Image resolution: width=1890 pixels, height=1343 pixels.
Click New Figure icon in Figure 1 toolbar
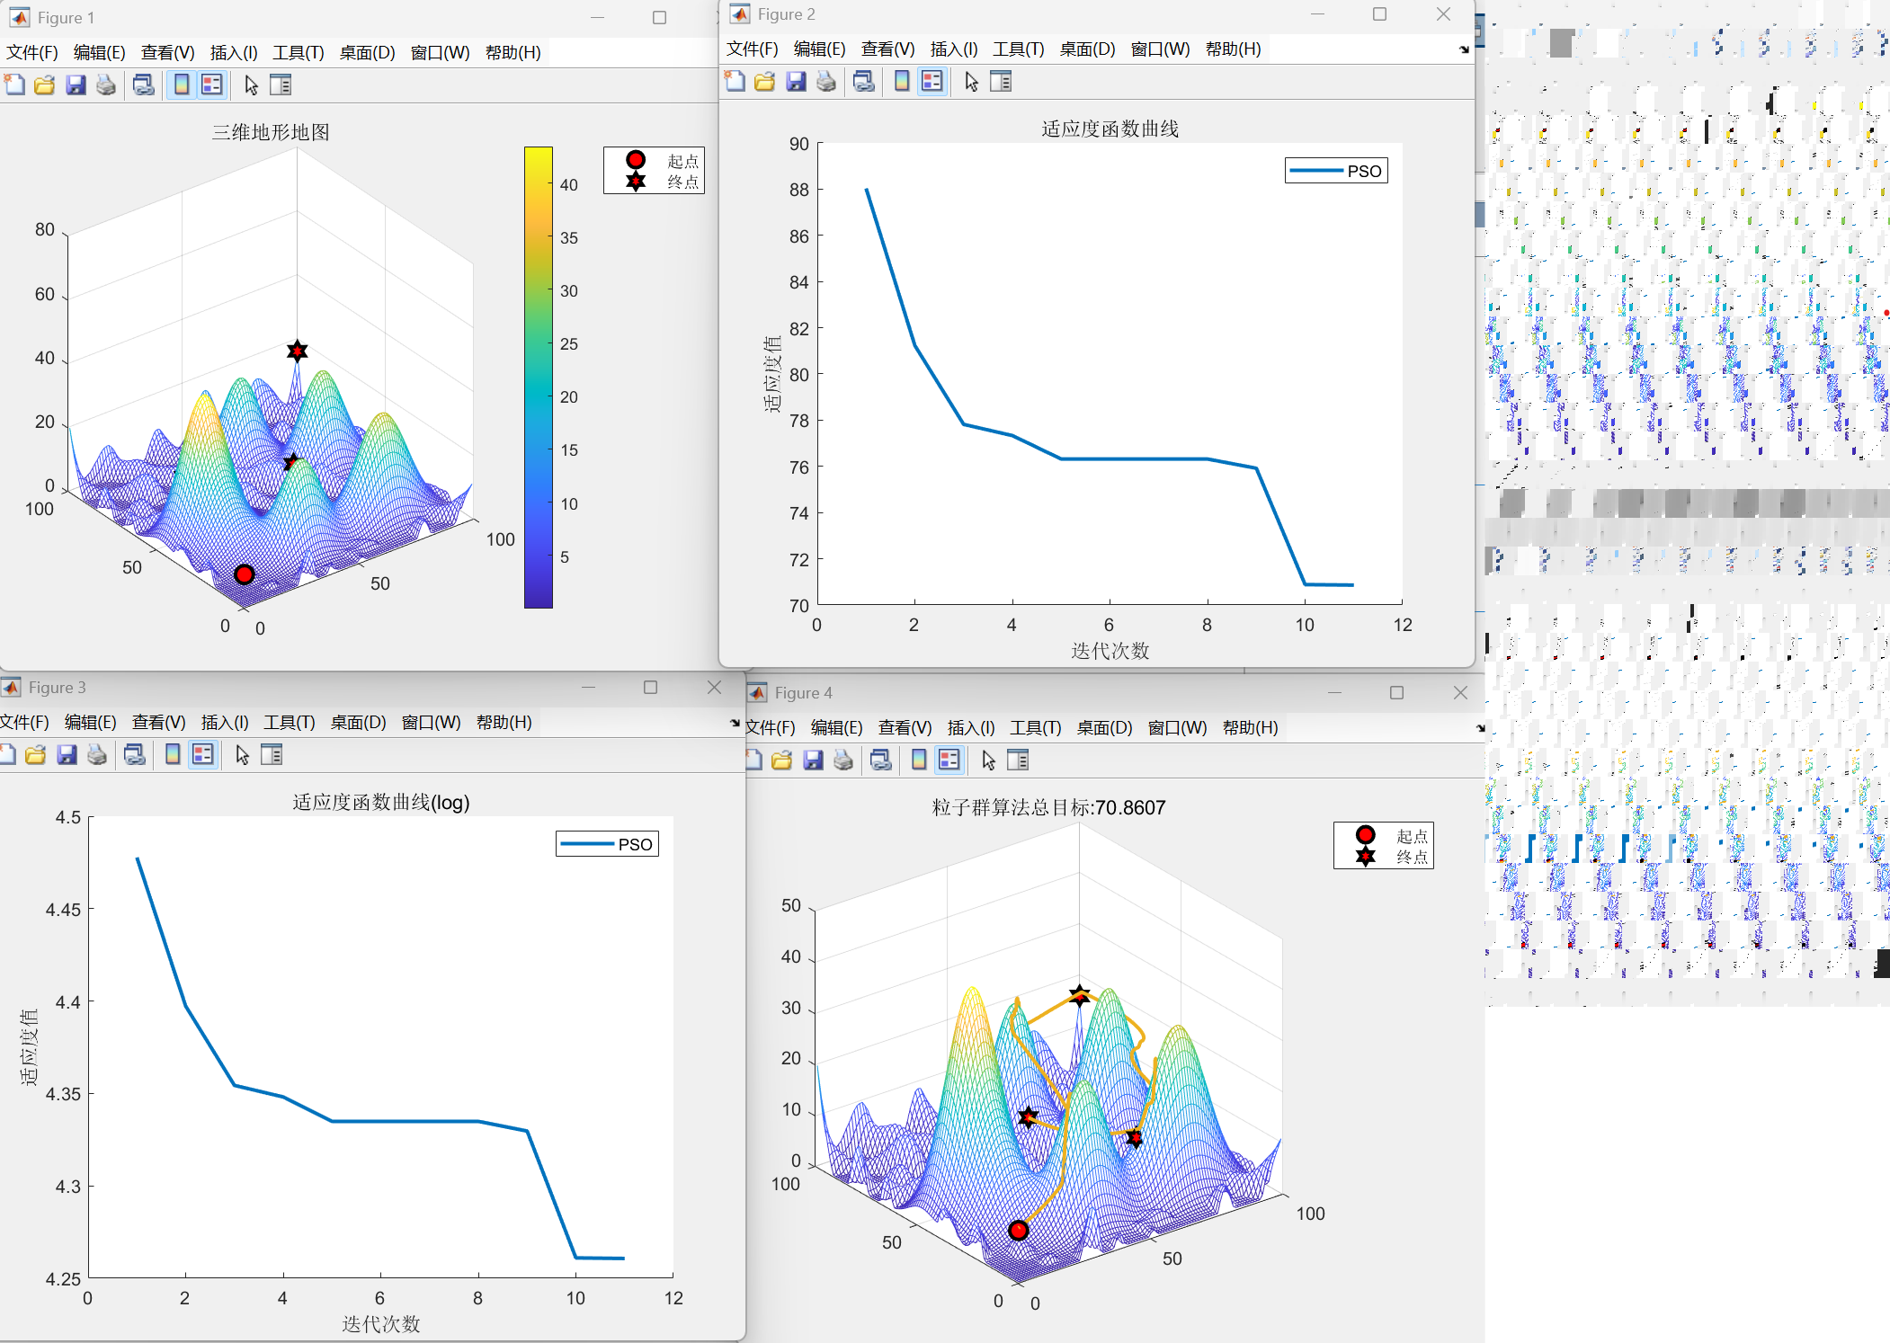pyautogui.click(x=14, y=85)
